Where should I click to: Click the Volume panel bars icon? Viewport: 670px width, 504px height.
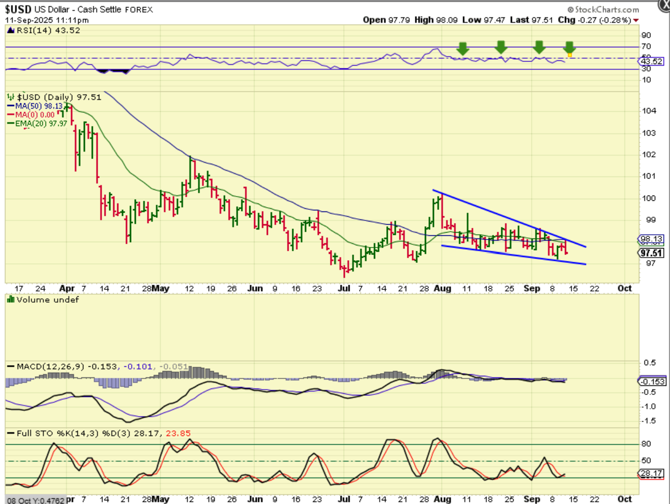click(x=10, y=299)
